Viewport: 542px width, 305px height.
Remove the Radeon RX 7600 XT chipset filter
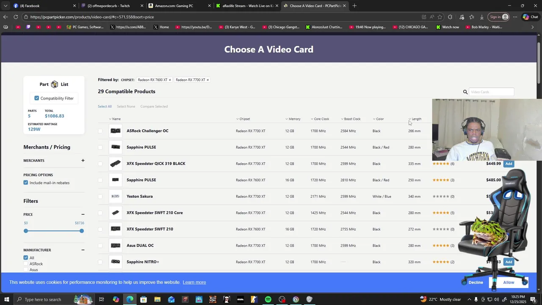(170, 80)
